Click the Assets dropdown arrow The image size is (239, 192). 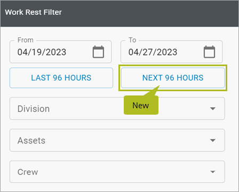pyautogui.click(x=213, y=140)
